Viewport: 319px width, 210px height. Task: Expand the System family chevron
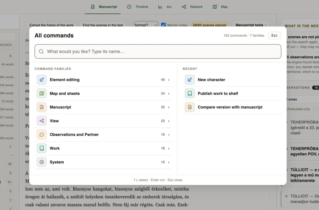(169, 162)
